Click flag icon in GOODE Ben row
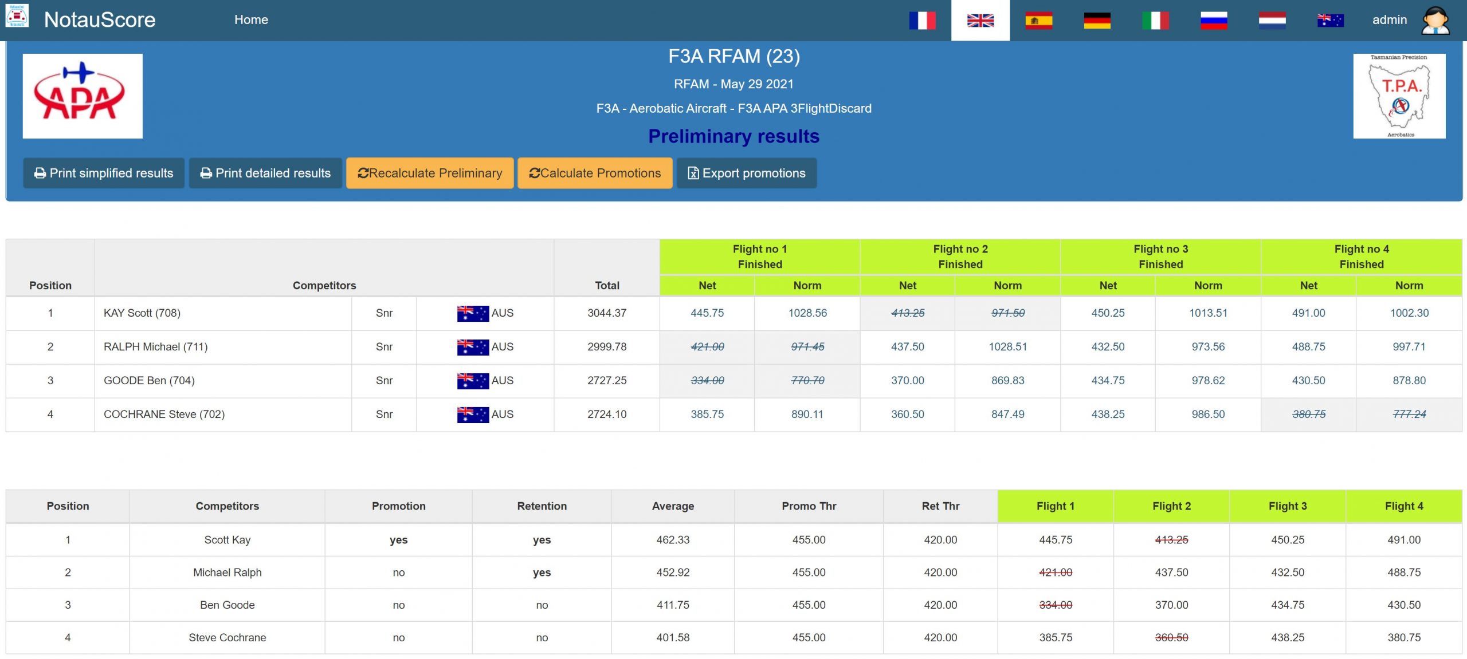The height and width of the screenshot is (659, 1467). (x=473, y=381)
